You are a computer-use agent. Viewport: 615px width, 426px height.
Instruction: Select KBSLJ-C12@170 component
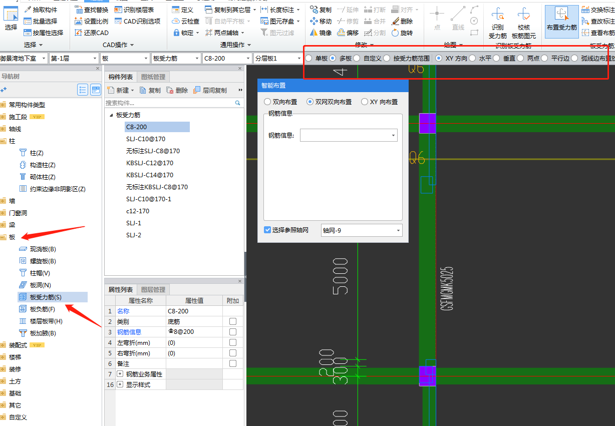coord(150,163)
